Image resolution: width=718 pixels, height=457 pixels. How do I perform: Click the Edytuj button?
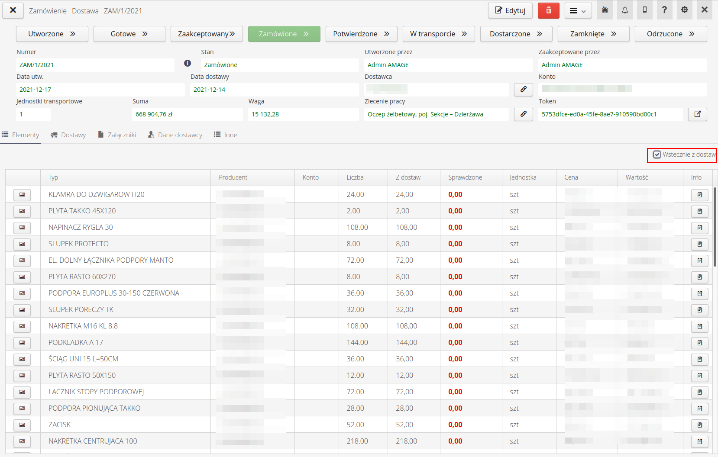point(510,11)
